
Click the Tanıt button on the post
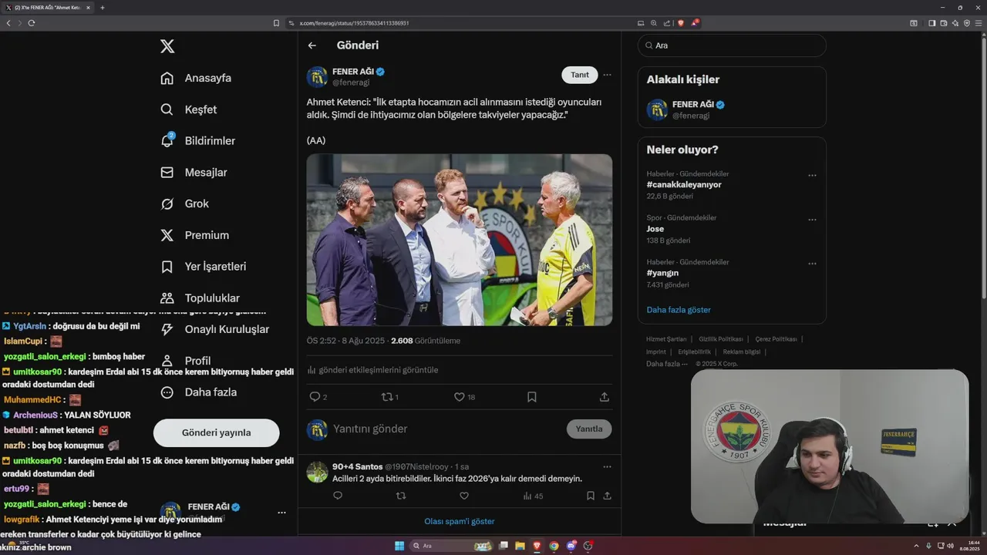580,75
